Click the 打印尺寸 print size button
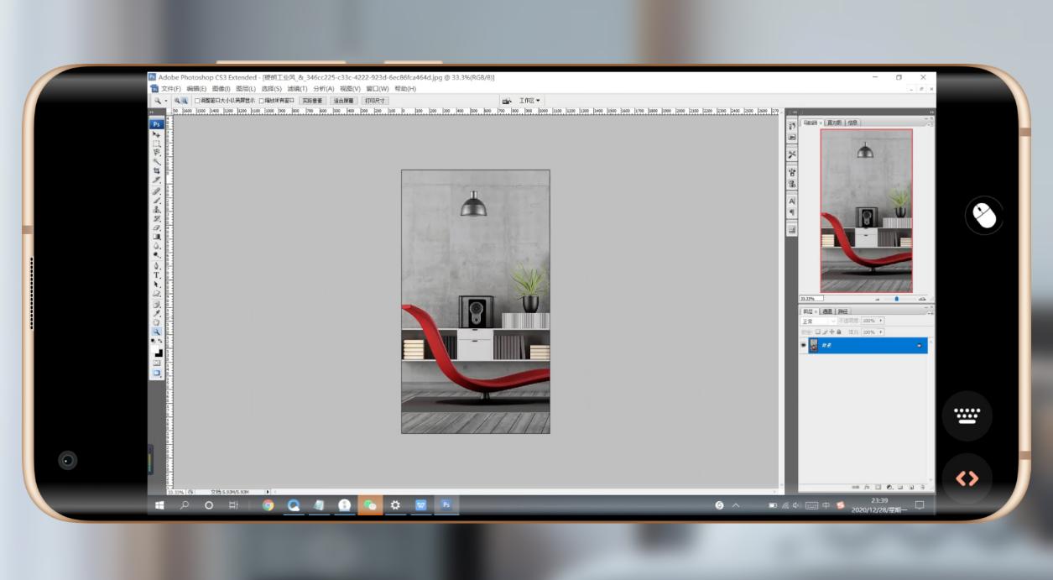 coord(375,101)
